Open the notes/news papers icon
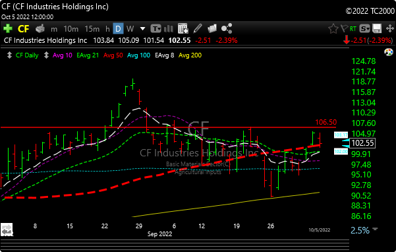Viewport: 396px width, 252px height. tap(212, 28)
